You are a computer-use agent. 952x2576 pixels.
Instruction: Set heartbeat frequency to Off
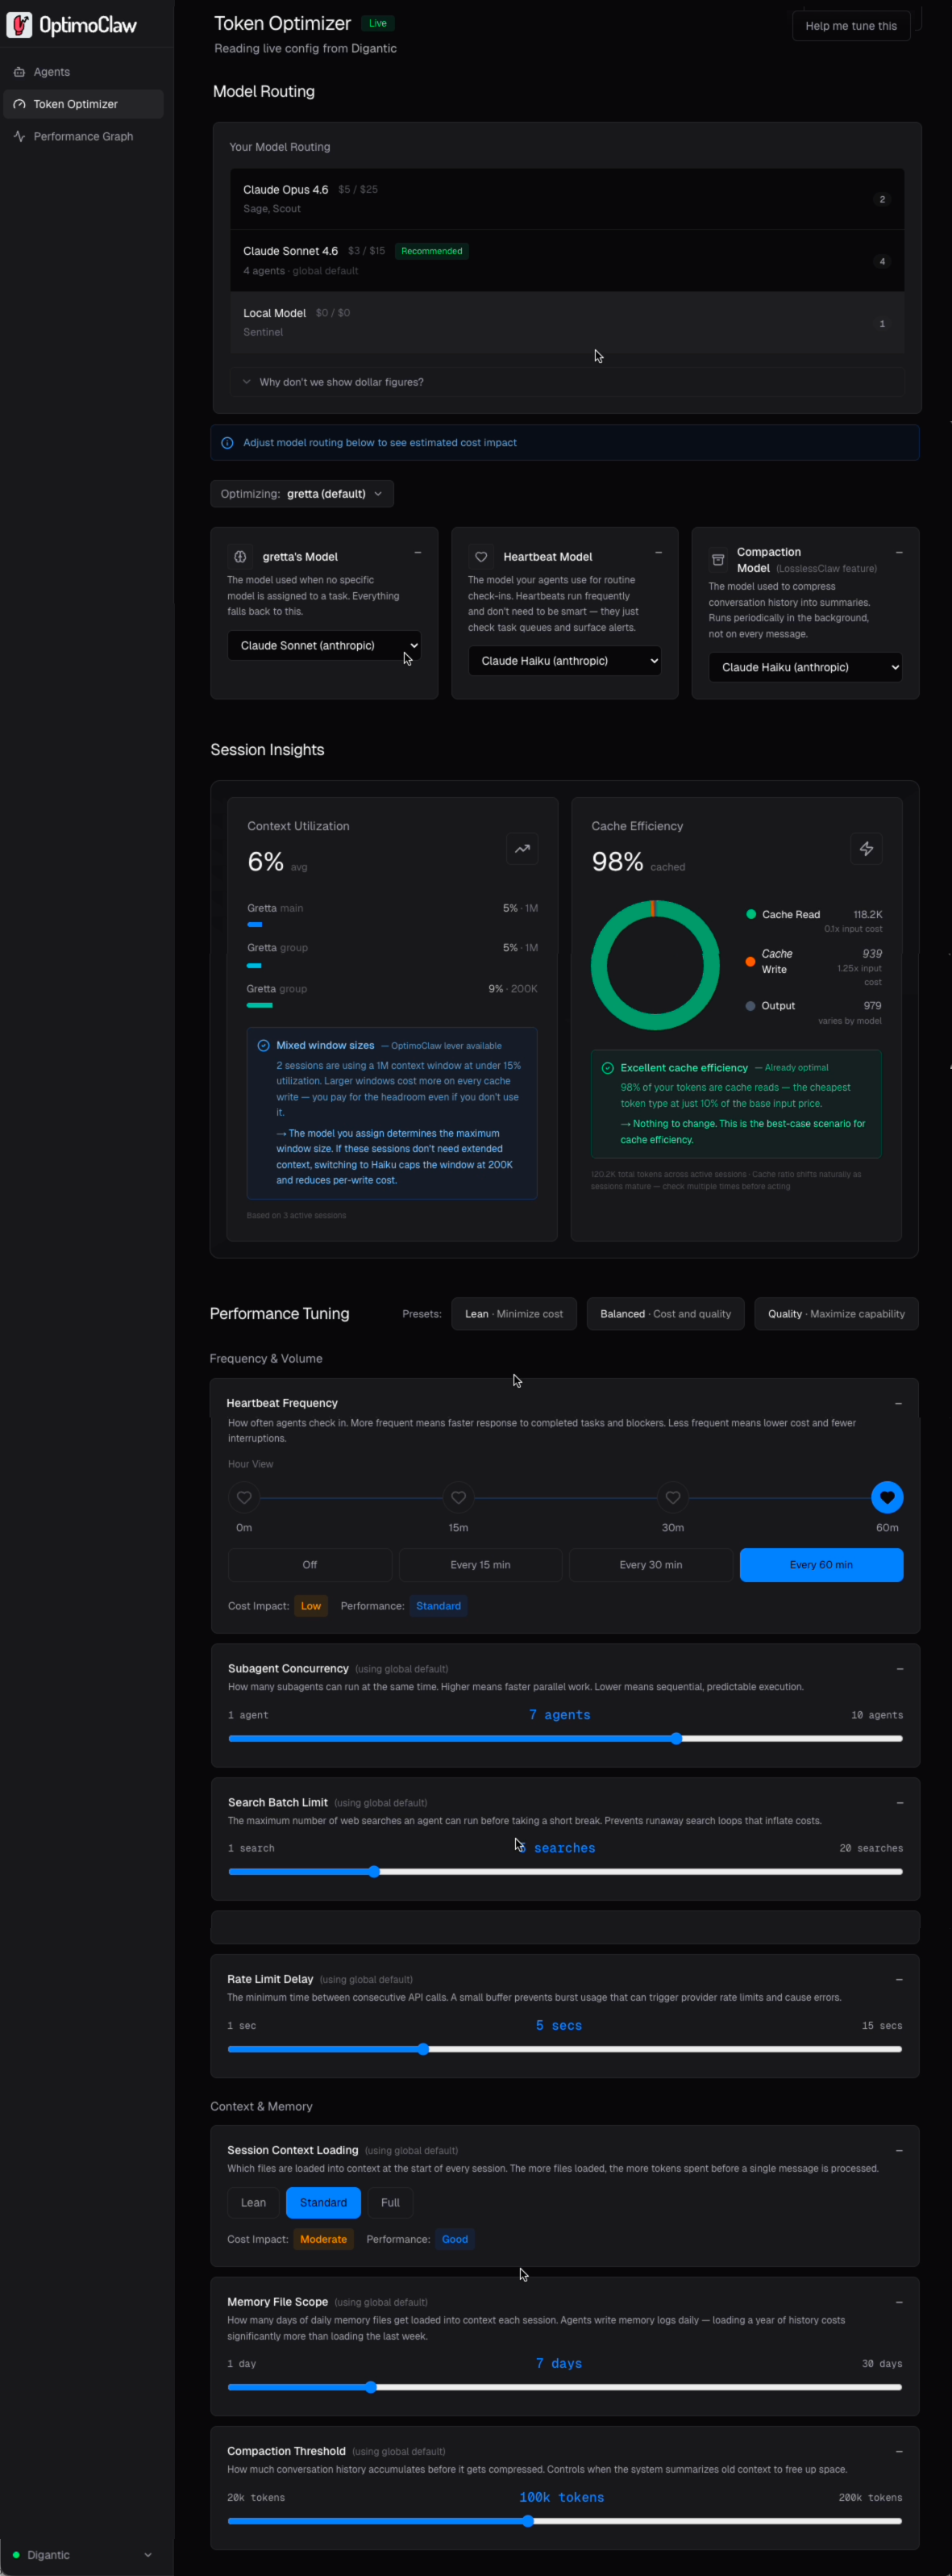[310, 1565]
